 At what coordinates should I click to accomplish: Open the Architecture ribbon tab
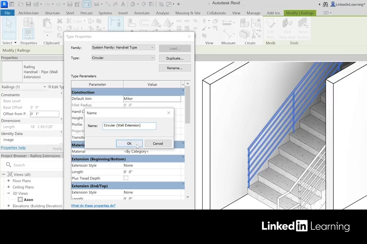(28, 13)
